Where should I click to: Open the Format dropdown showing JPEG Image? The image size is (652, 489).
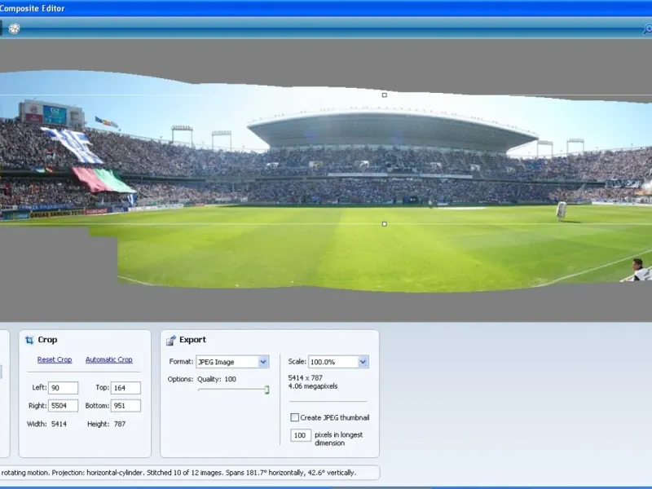(232, 362)
